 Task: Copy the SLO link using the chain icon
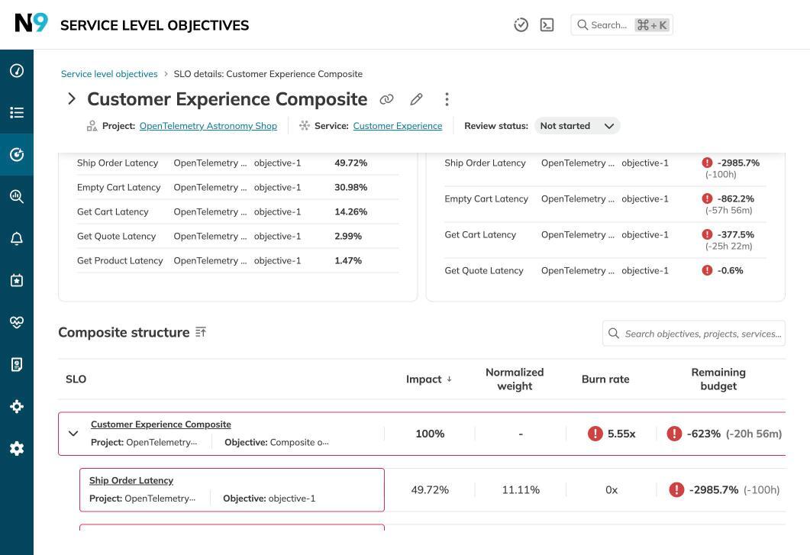[386, 99]
